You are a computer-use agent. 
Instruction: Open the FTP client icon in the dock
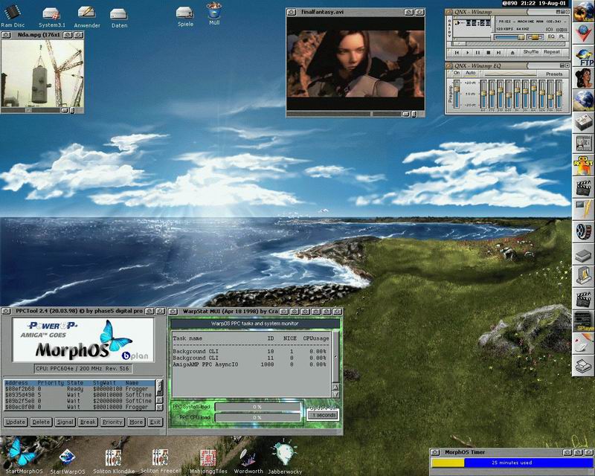click(x=583, y=57)
